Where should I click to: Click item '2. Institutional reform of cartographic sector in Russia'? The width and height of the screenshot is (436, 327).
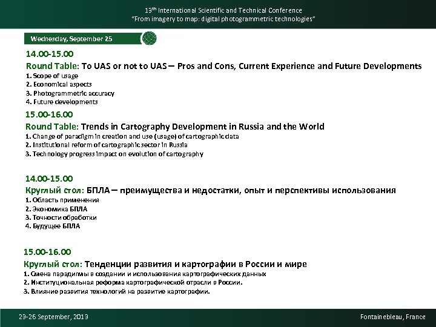pyautogui.click(x=107, y=145)
